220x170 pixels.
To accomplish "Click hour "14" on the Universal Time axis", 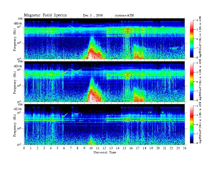I will 118,148.
